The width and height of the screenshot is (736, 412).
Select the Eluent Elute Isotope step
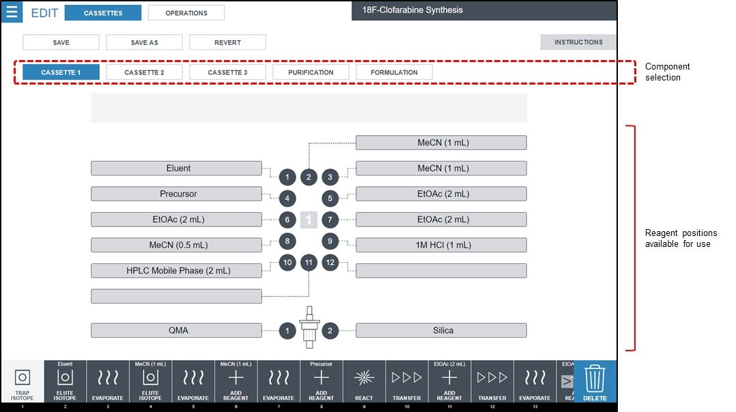(65, 382)
